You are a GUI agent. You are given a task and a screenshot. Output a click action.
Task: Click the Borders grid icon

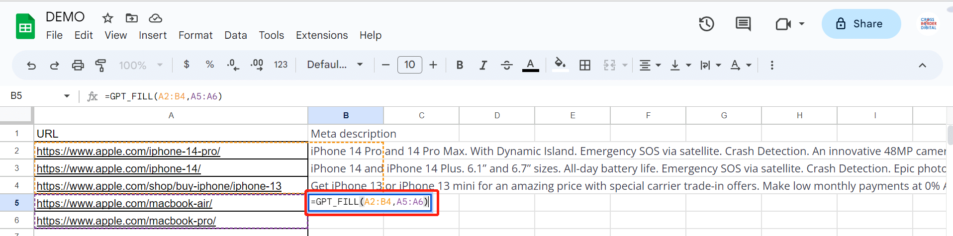point(585,65)
